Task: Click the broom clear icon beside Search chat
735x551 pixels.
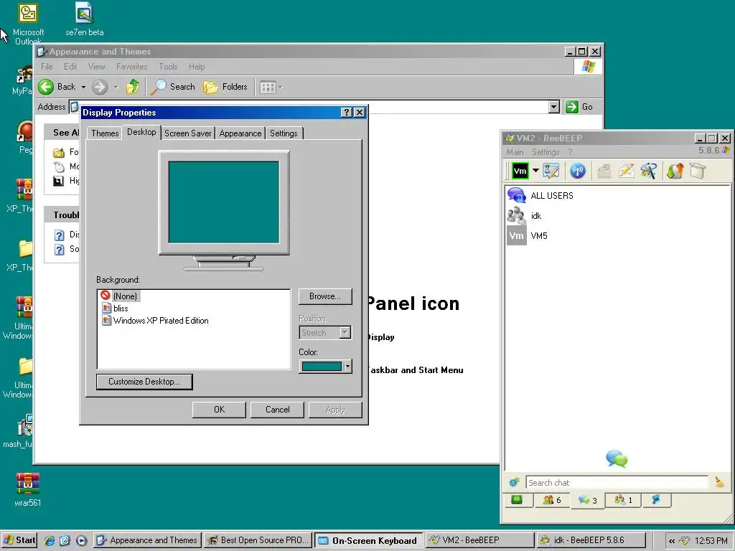Action: click(x=719, y=482)
